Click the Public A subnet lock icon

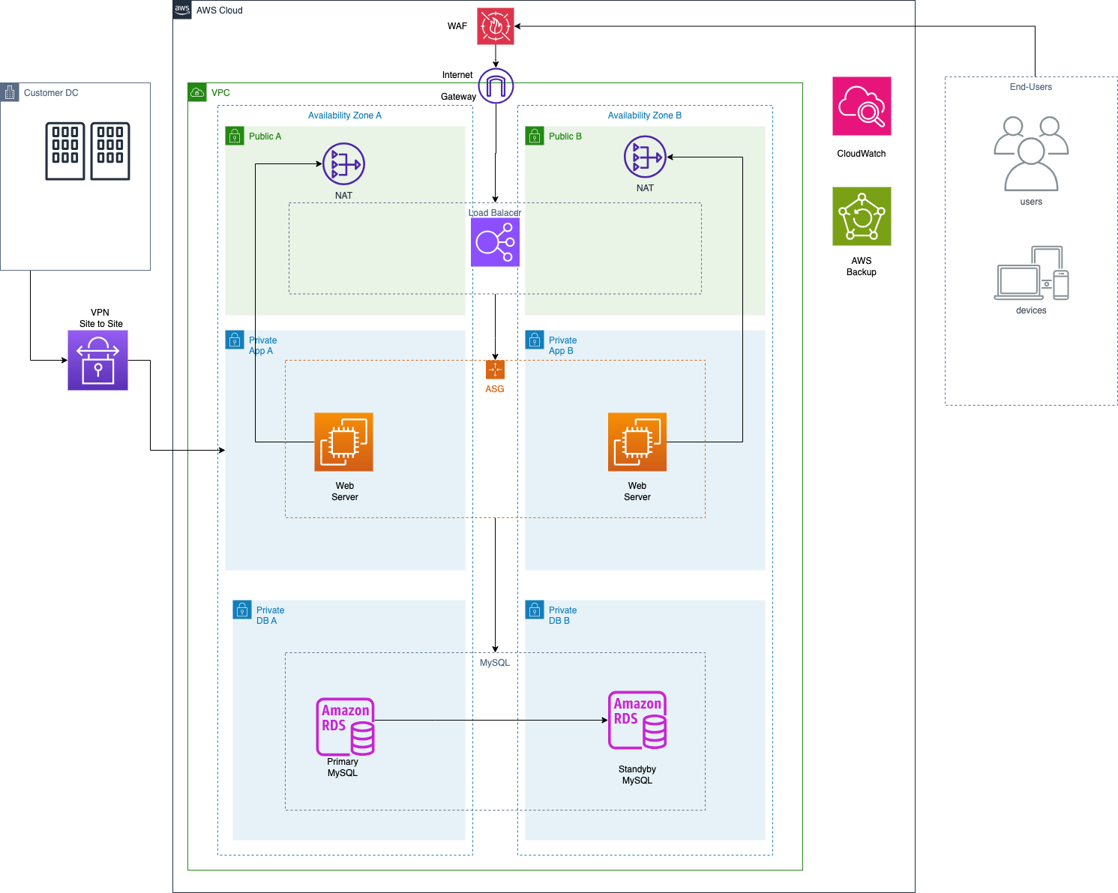[x=235, y=136]
